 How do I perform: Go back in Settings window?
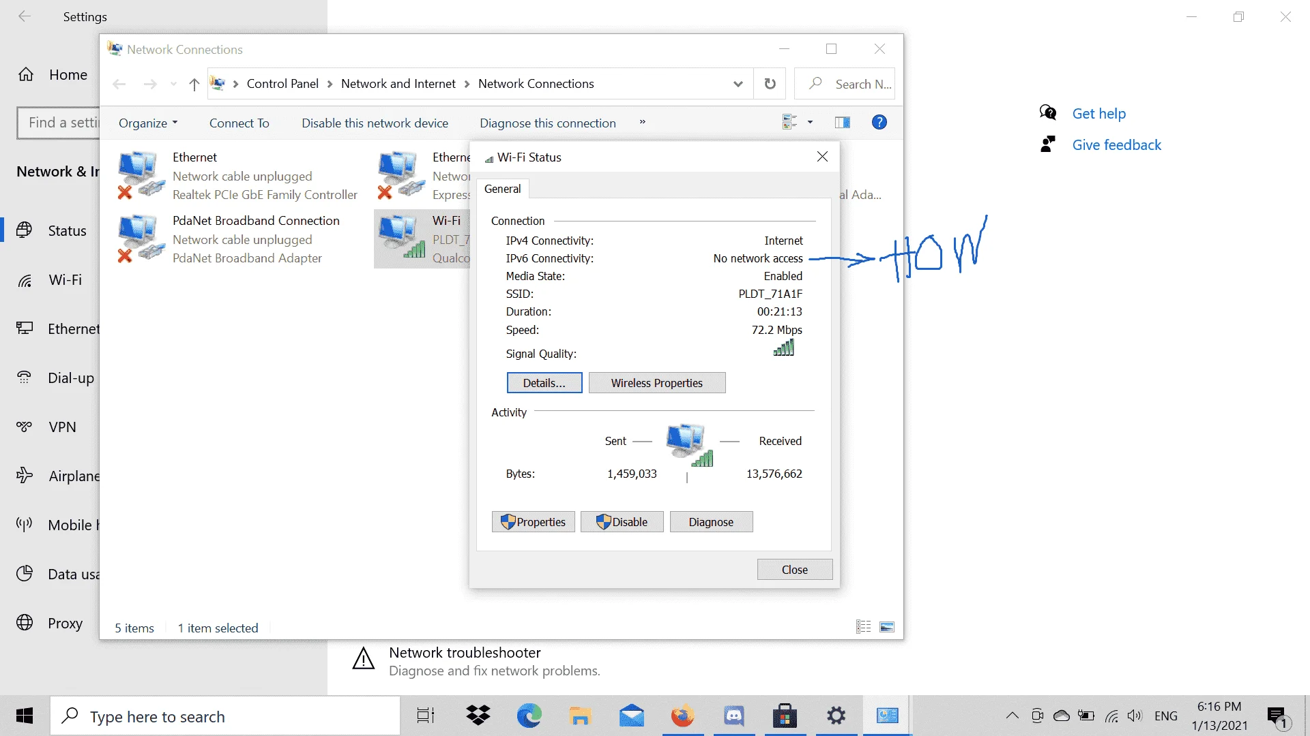(x=25, y=16)
